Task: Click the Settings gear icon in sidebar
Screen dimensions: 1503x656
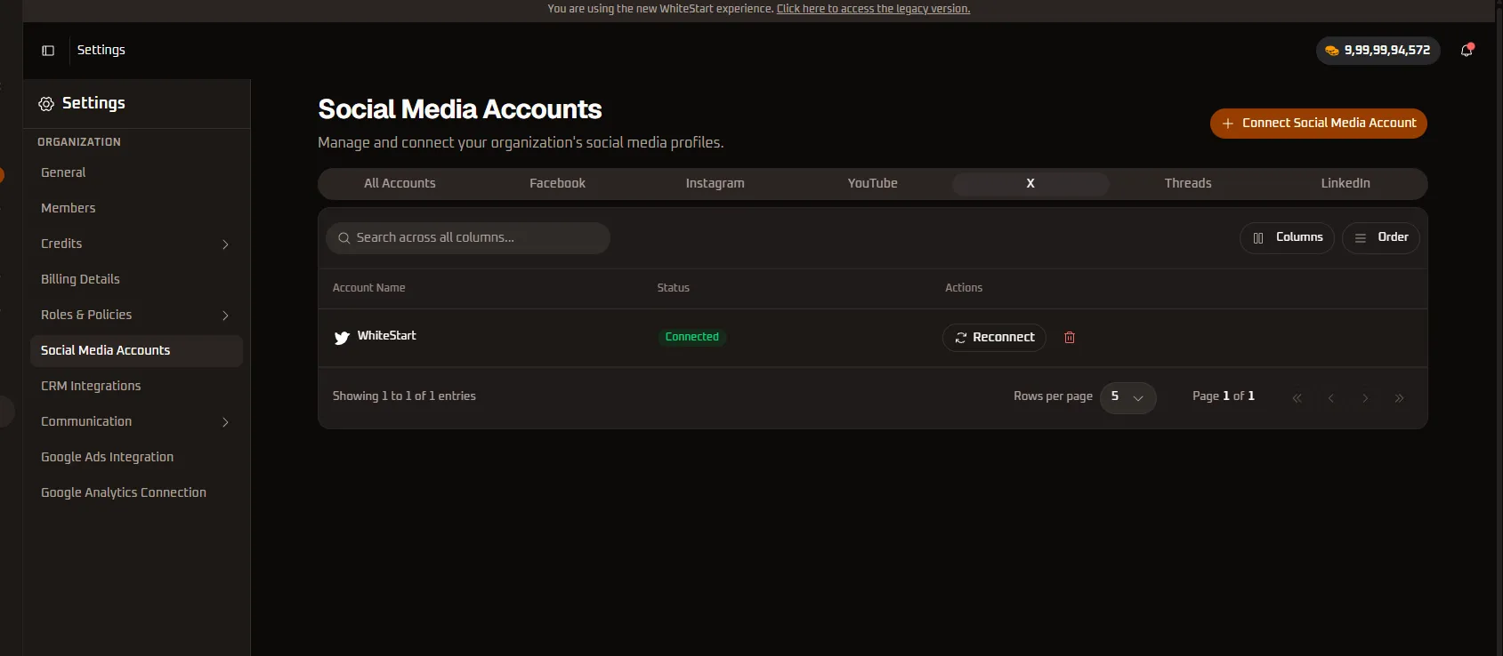Action: click(46, 104)
